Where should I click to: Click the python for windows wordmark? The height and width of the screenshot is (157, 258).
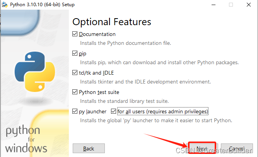point(26,139)
